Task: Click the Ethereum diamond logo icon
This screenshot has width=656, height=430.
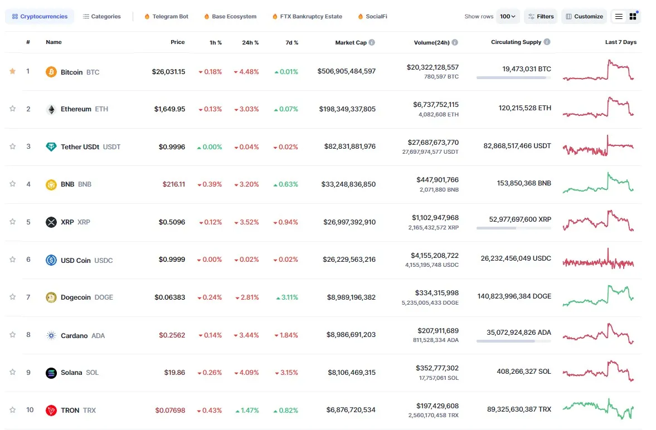Action: coord(51,109)
